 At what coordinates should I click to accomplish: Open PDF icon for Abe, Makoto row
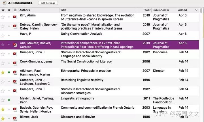(x=15, y=45)
